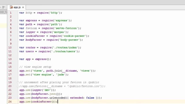This screenshot has height=104, width=185.
Task: Click line number 13 in the gutter
Action: pyautogui.click(x=10, y=59)
